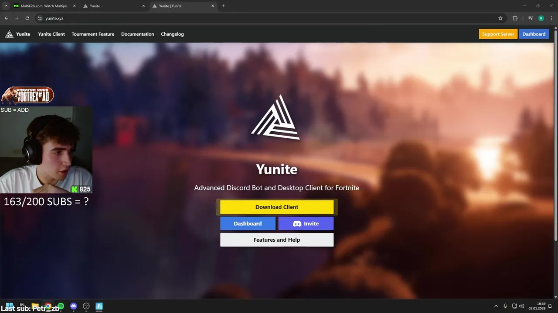Image resolution: width=558 pixels, height=313 pixels.
Task: Close the middle Yunite tab
Action: tap(143, 6)
